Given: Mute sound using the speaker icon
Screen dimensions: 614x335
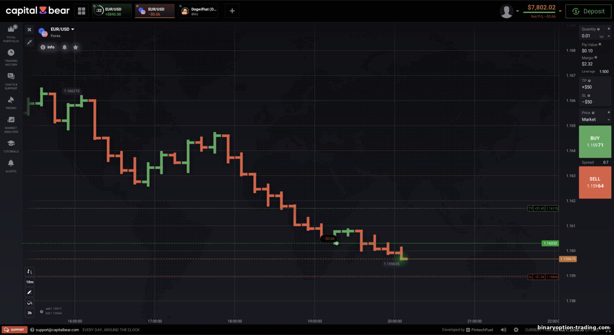Looking at the screenshot, I should [503, 330].
